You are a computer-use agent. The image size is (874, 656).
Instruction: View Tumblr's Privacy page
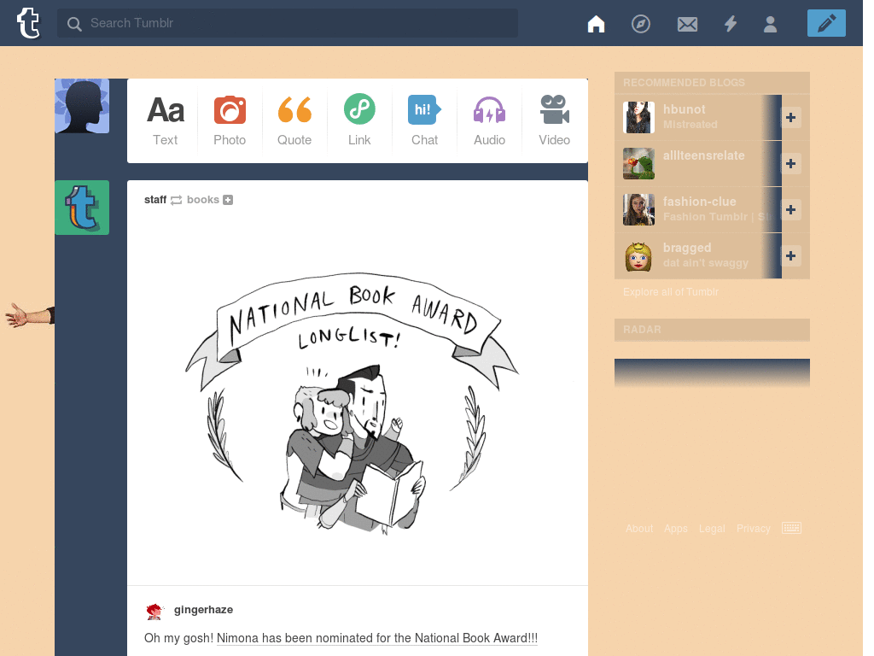click(x=754, y=528)
